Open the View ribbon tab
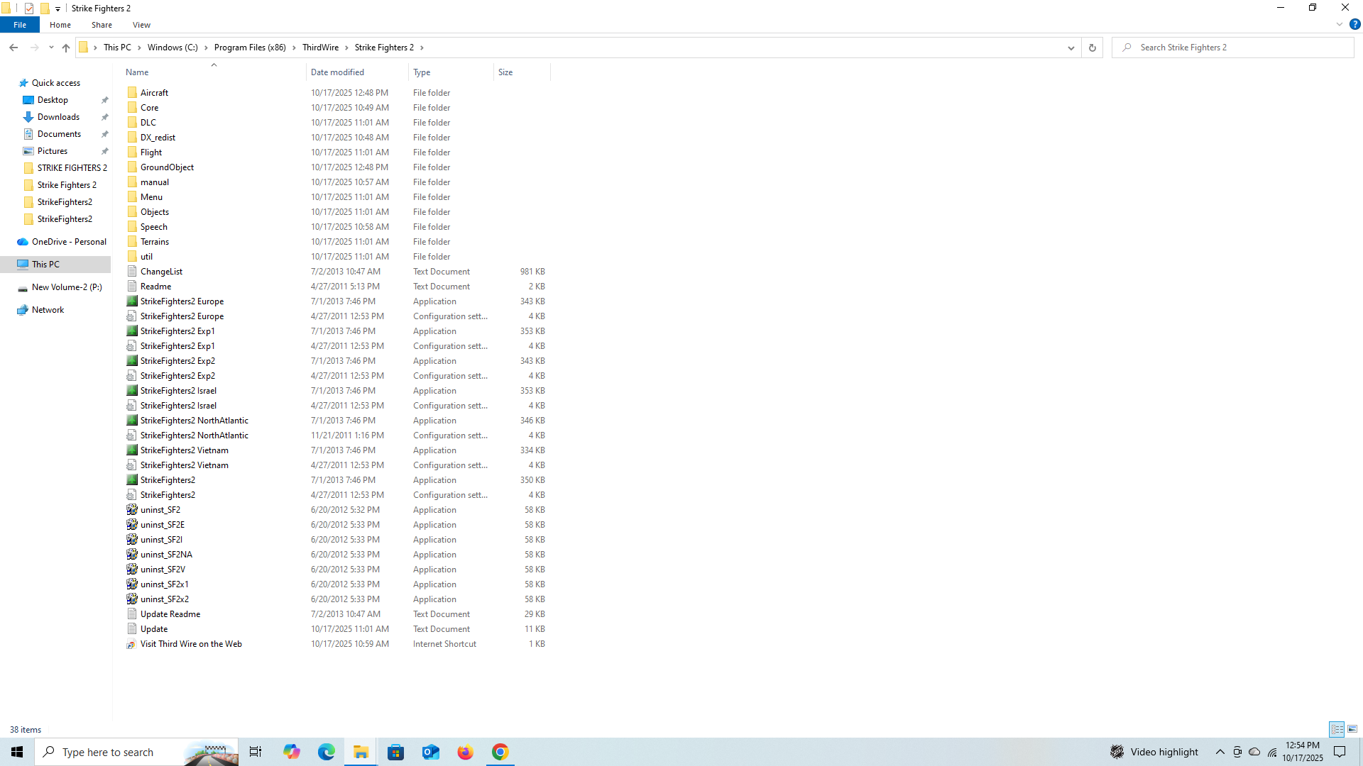1363x766 pixels. pyautogui.click(x=141, y=25)
